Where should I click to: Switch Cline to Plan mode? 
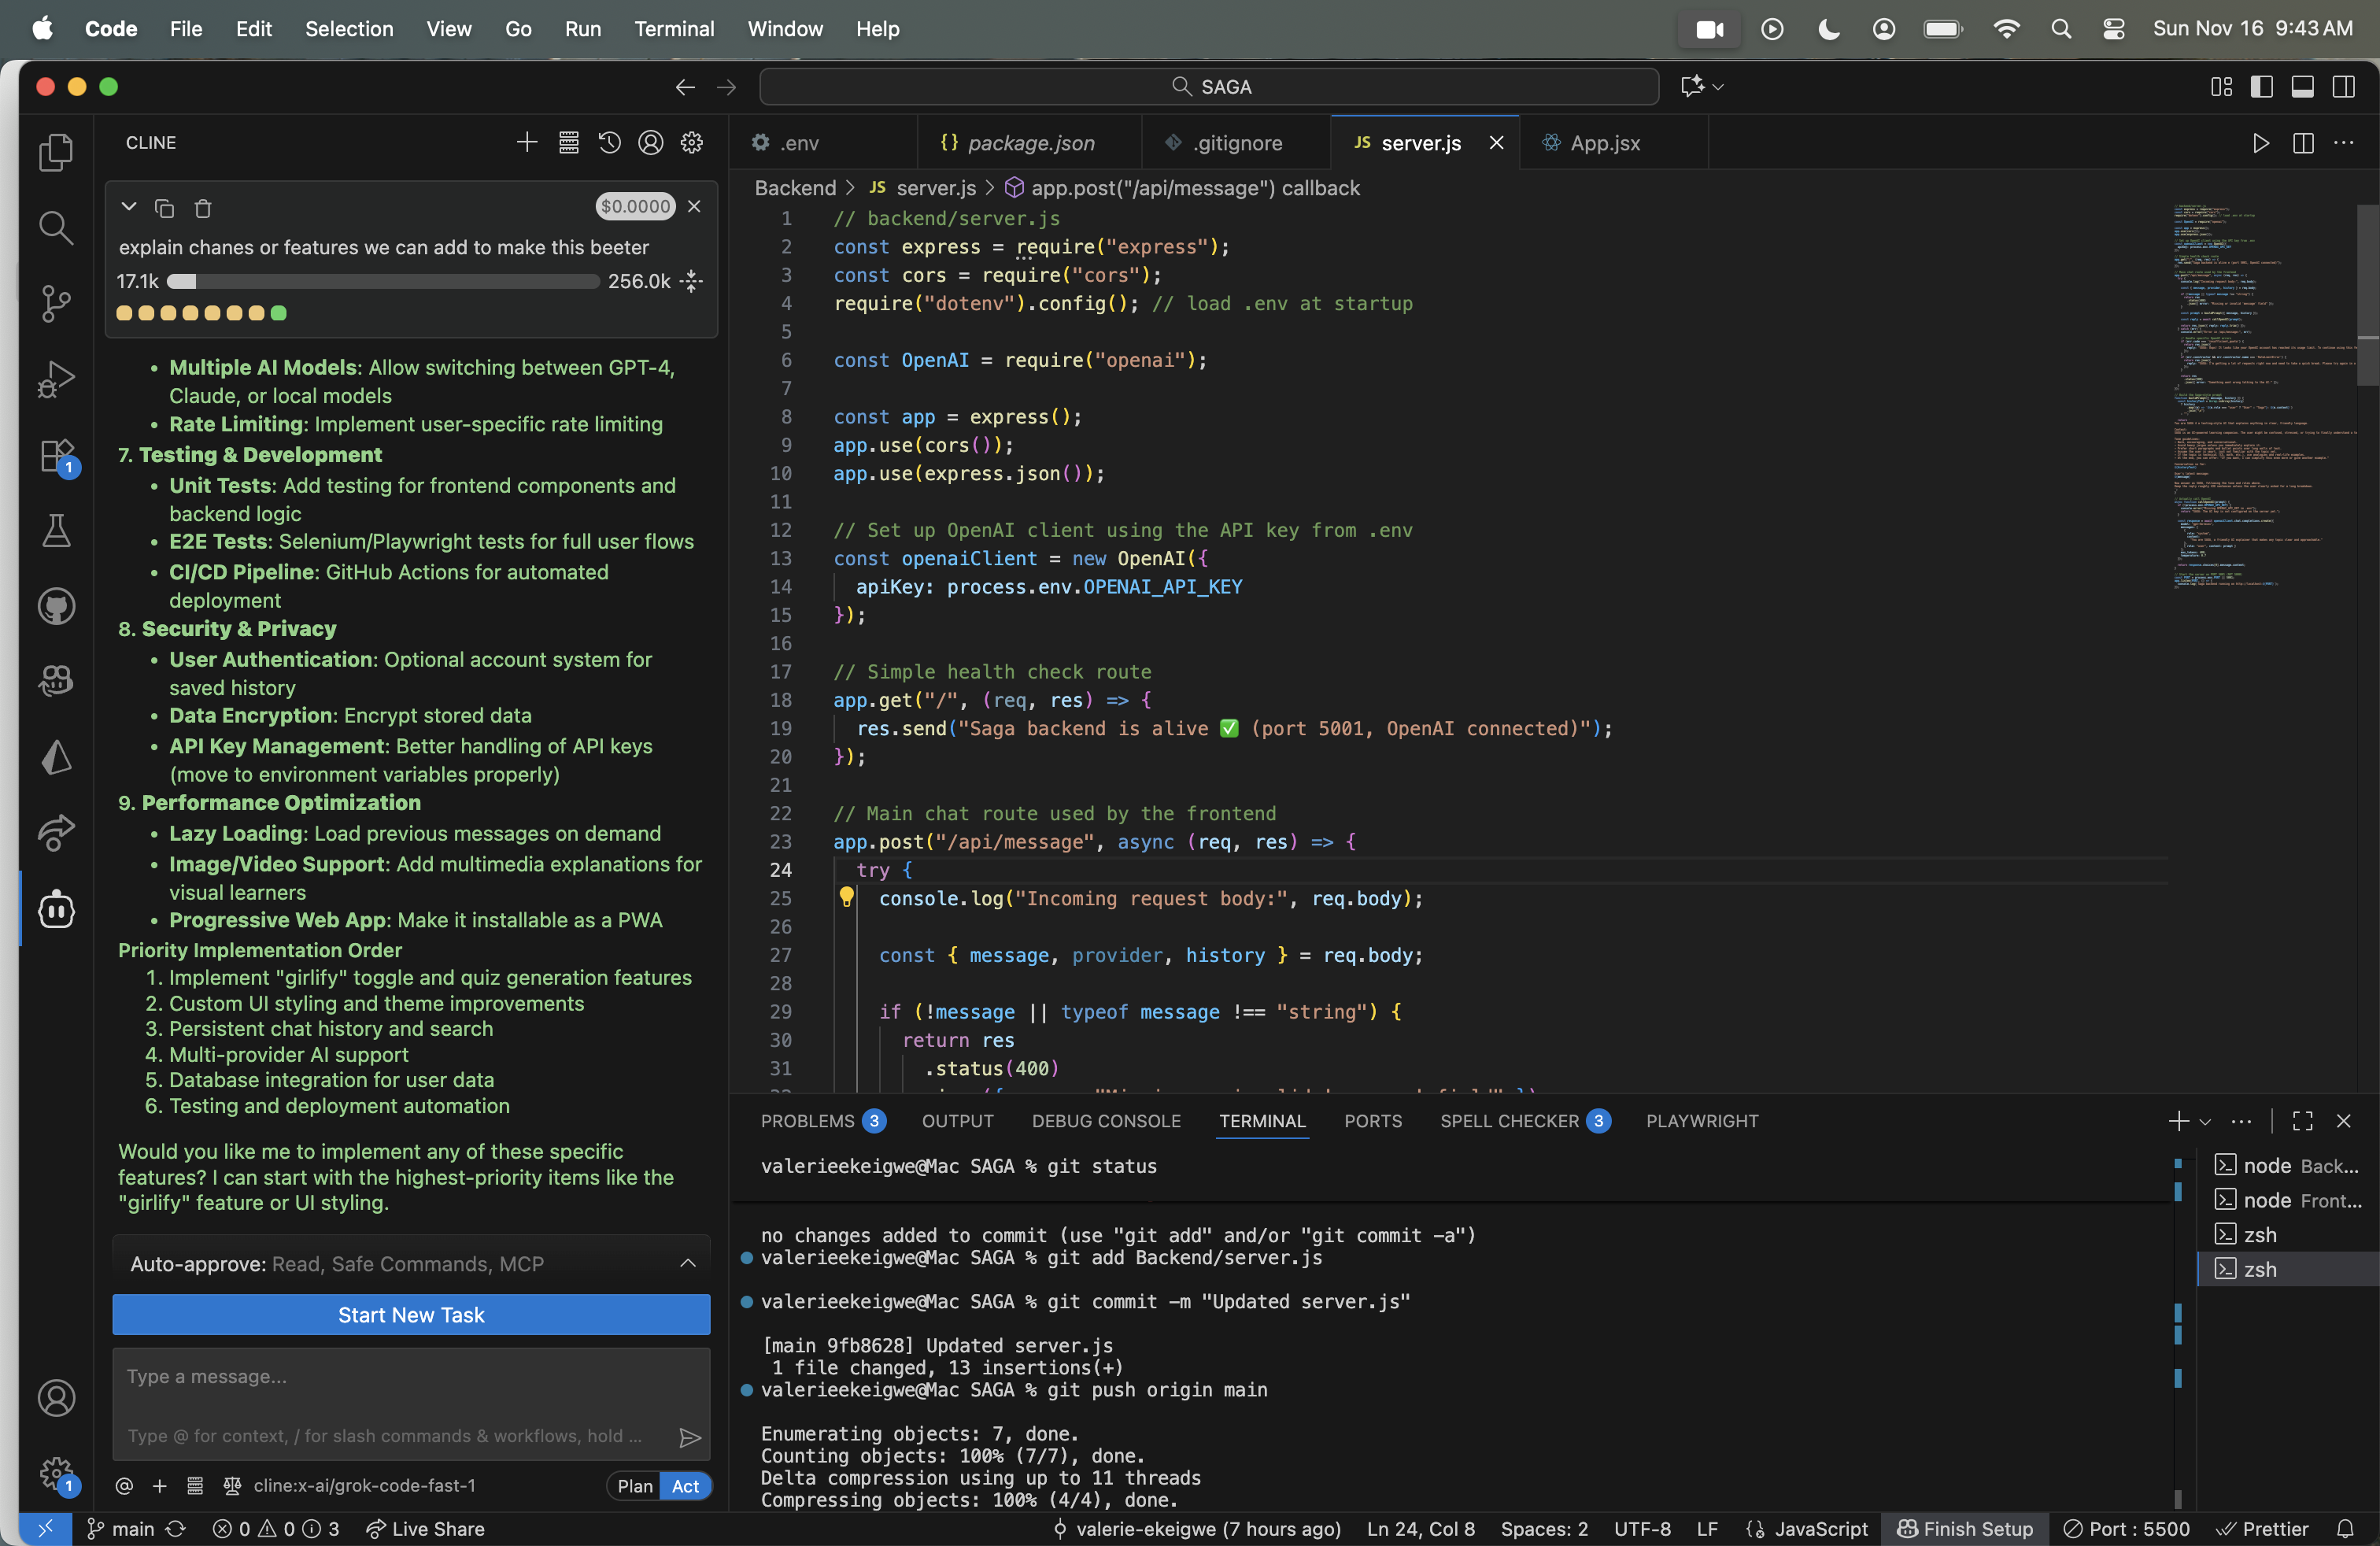click(x=634, y=1485)
